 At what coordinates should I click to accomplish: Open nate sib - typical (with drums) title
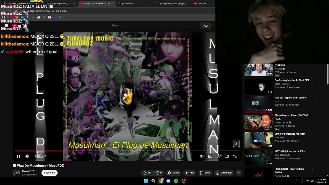(290, 98)
